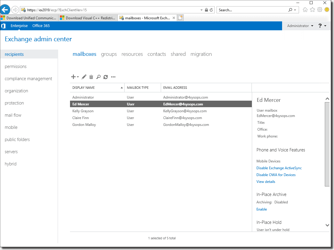Open the groups tab
The width and height of the screenshot is (334, 250).
(109, 54)
